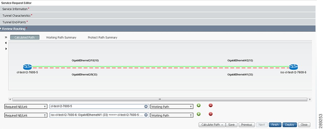Switch to Protect Path Summary tab

[x=102, y=37]
